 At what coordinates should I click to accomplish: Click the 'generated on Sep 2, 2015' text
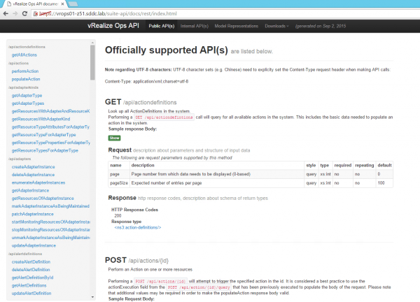(x=321, y=26)
